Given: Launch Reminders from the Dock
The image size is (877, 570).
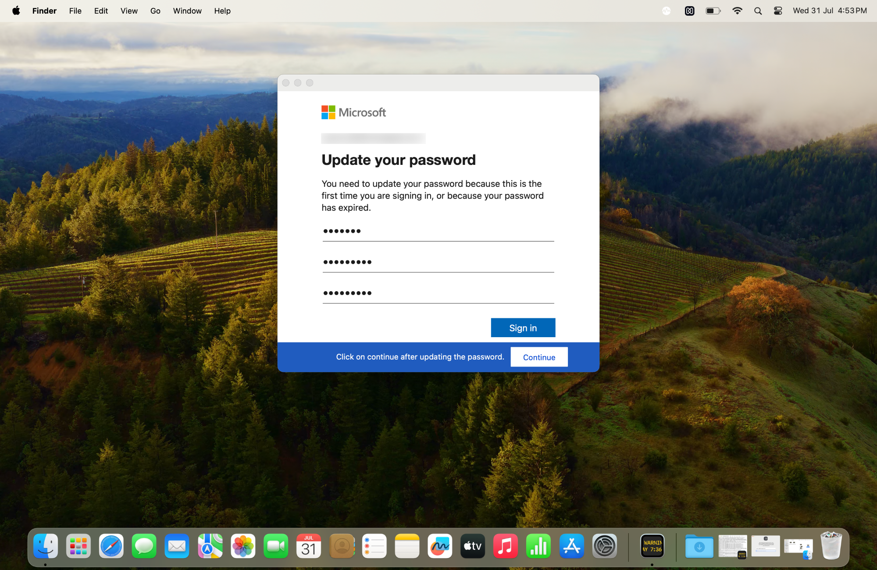Looking at the screenshot, I should (x=374, y=546).
